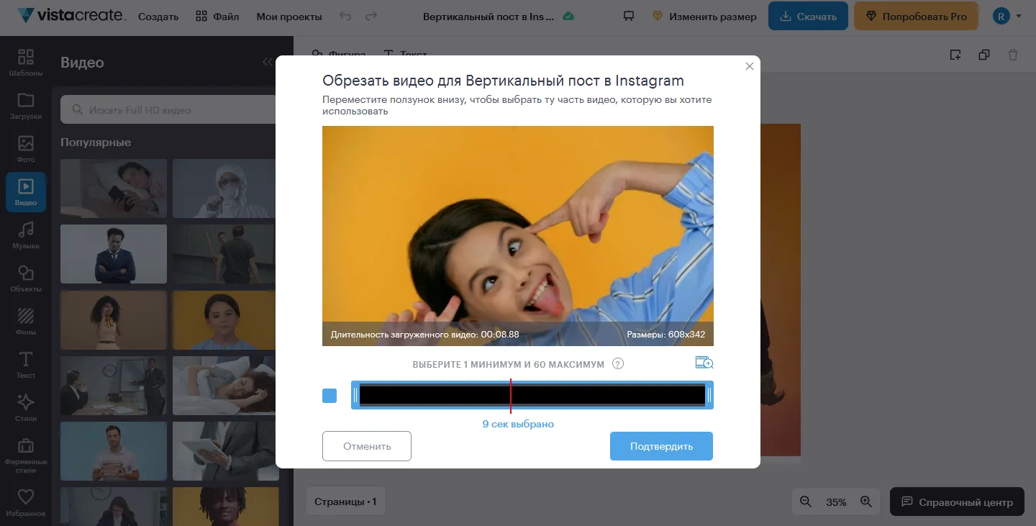Collapse the Видео panel with the double-chevron

tap(268, 61)
